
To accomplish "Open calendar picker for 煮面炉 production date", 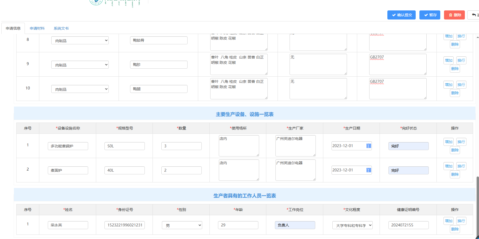I will tap(369, 170).
